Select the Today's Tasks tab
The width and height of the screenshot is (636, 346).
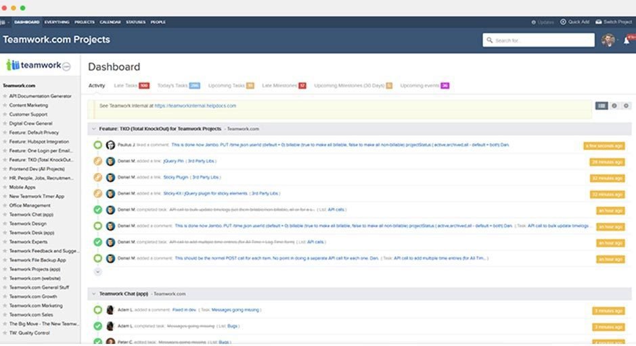[179, 86]
